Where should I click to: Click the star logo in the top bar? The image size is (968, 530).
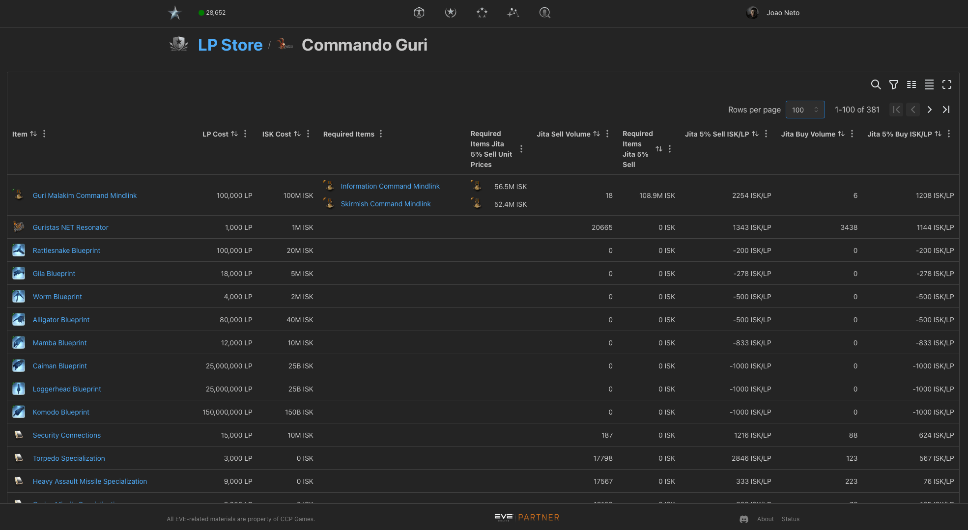174,13
